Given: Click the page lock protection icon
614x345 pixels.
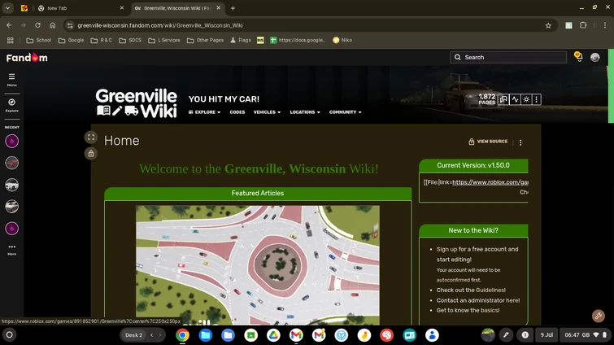Looking at the screenshot, I should (x=91, y=154).
